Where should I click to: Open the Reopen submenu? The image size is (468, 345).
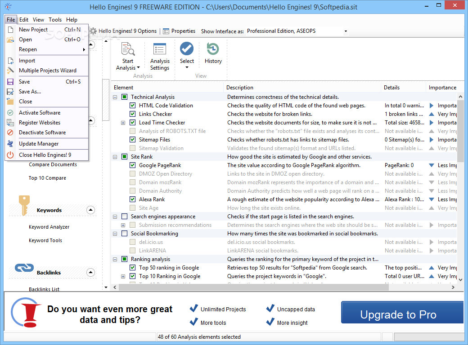coord(47,49)
